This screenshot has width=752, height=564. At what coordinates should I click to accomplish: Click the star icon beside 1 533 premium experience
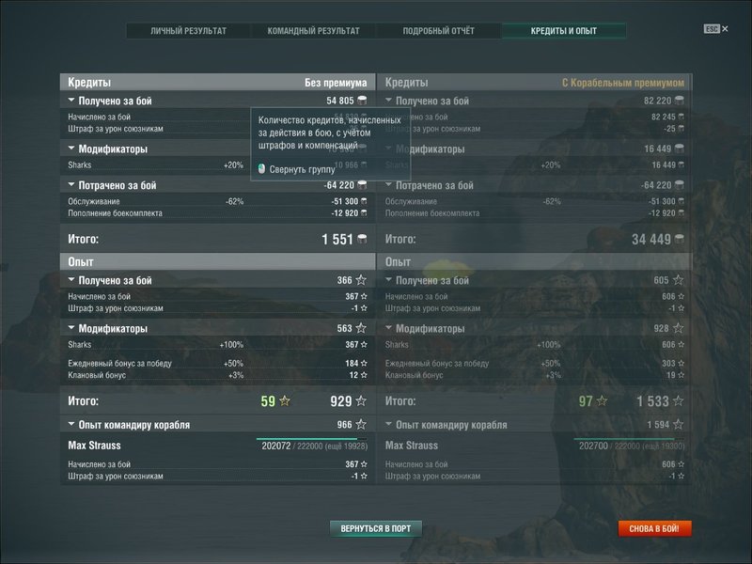click(x=678, y=401)
